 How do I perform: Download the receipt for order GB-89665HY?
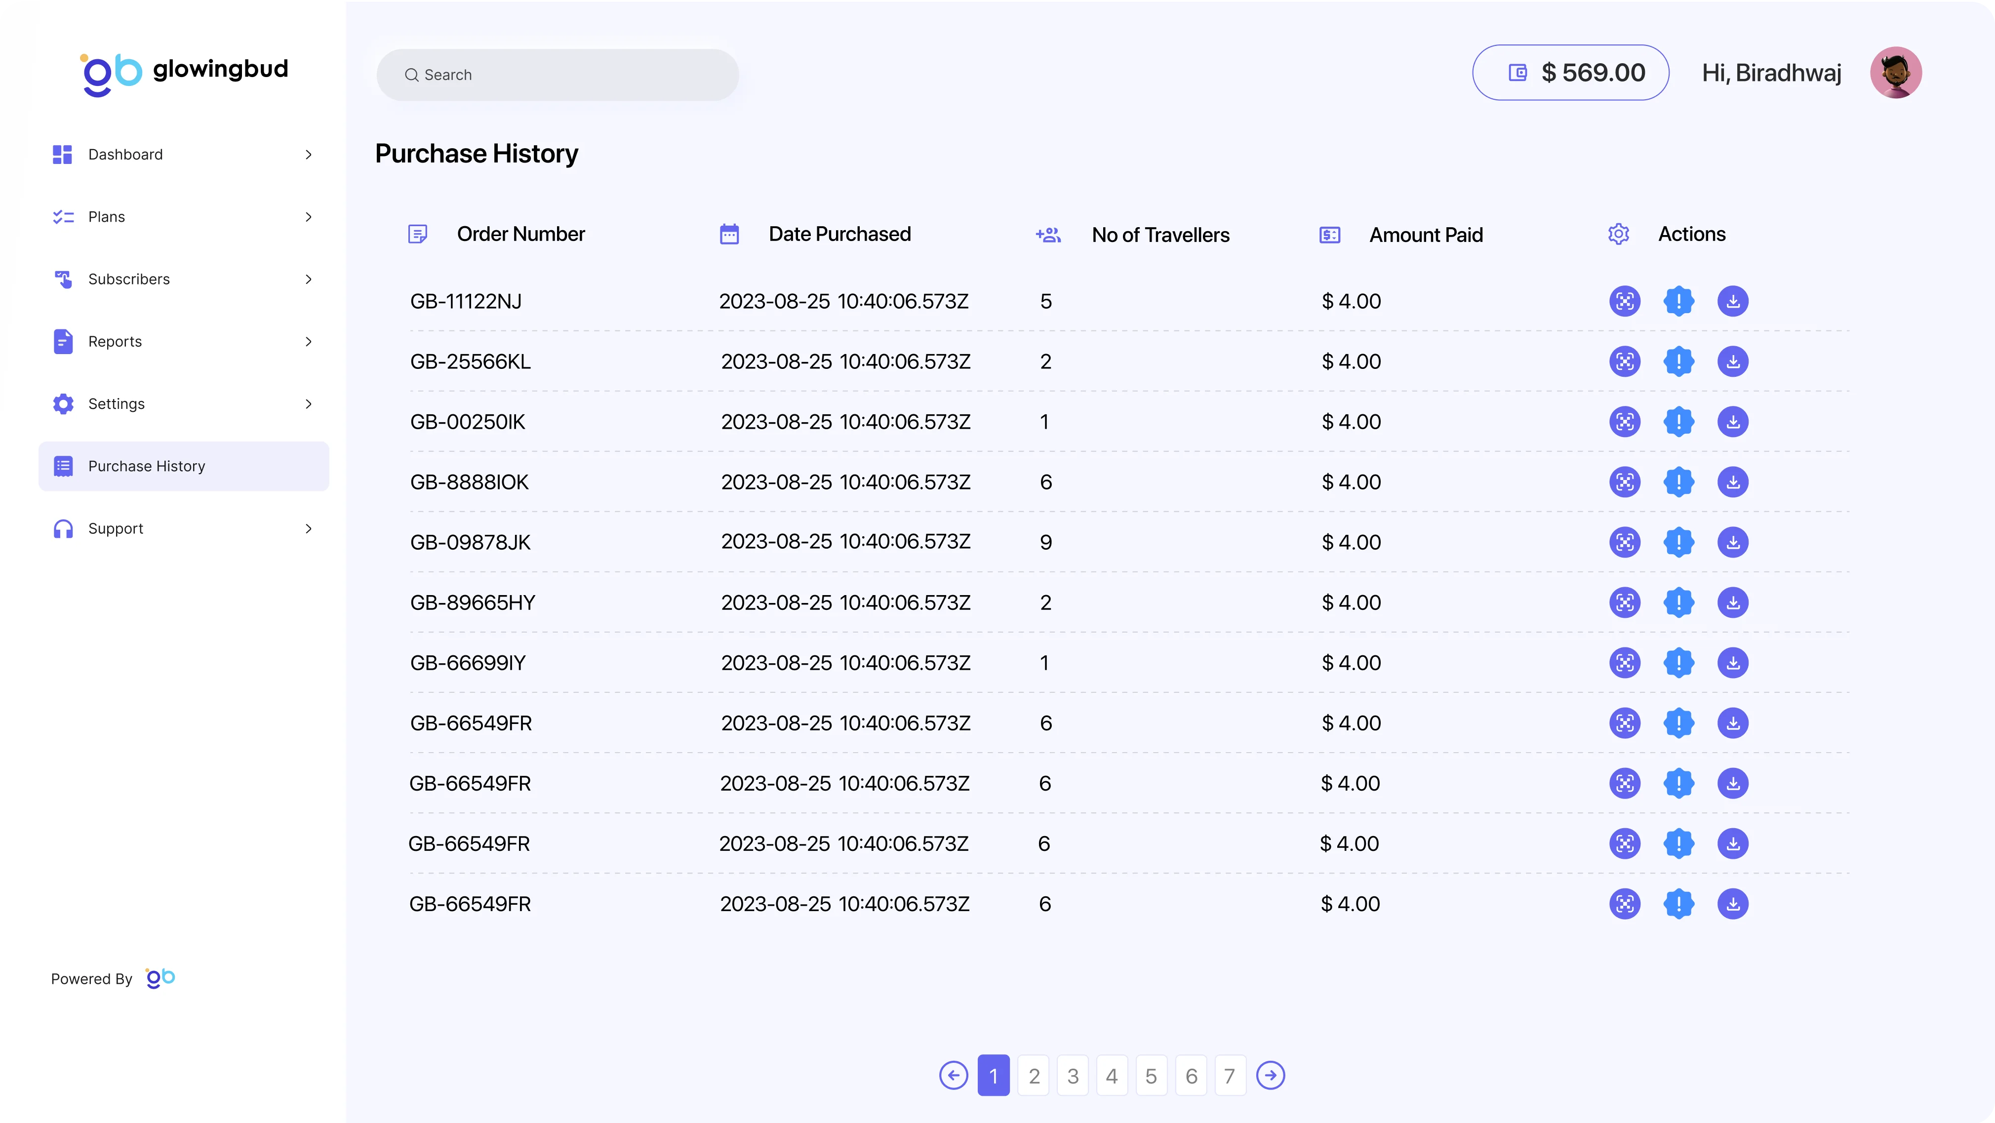1732,602
